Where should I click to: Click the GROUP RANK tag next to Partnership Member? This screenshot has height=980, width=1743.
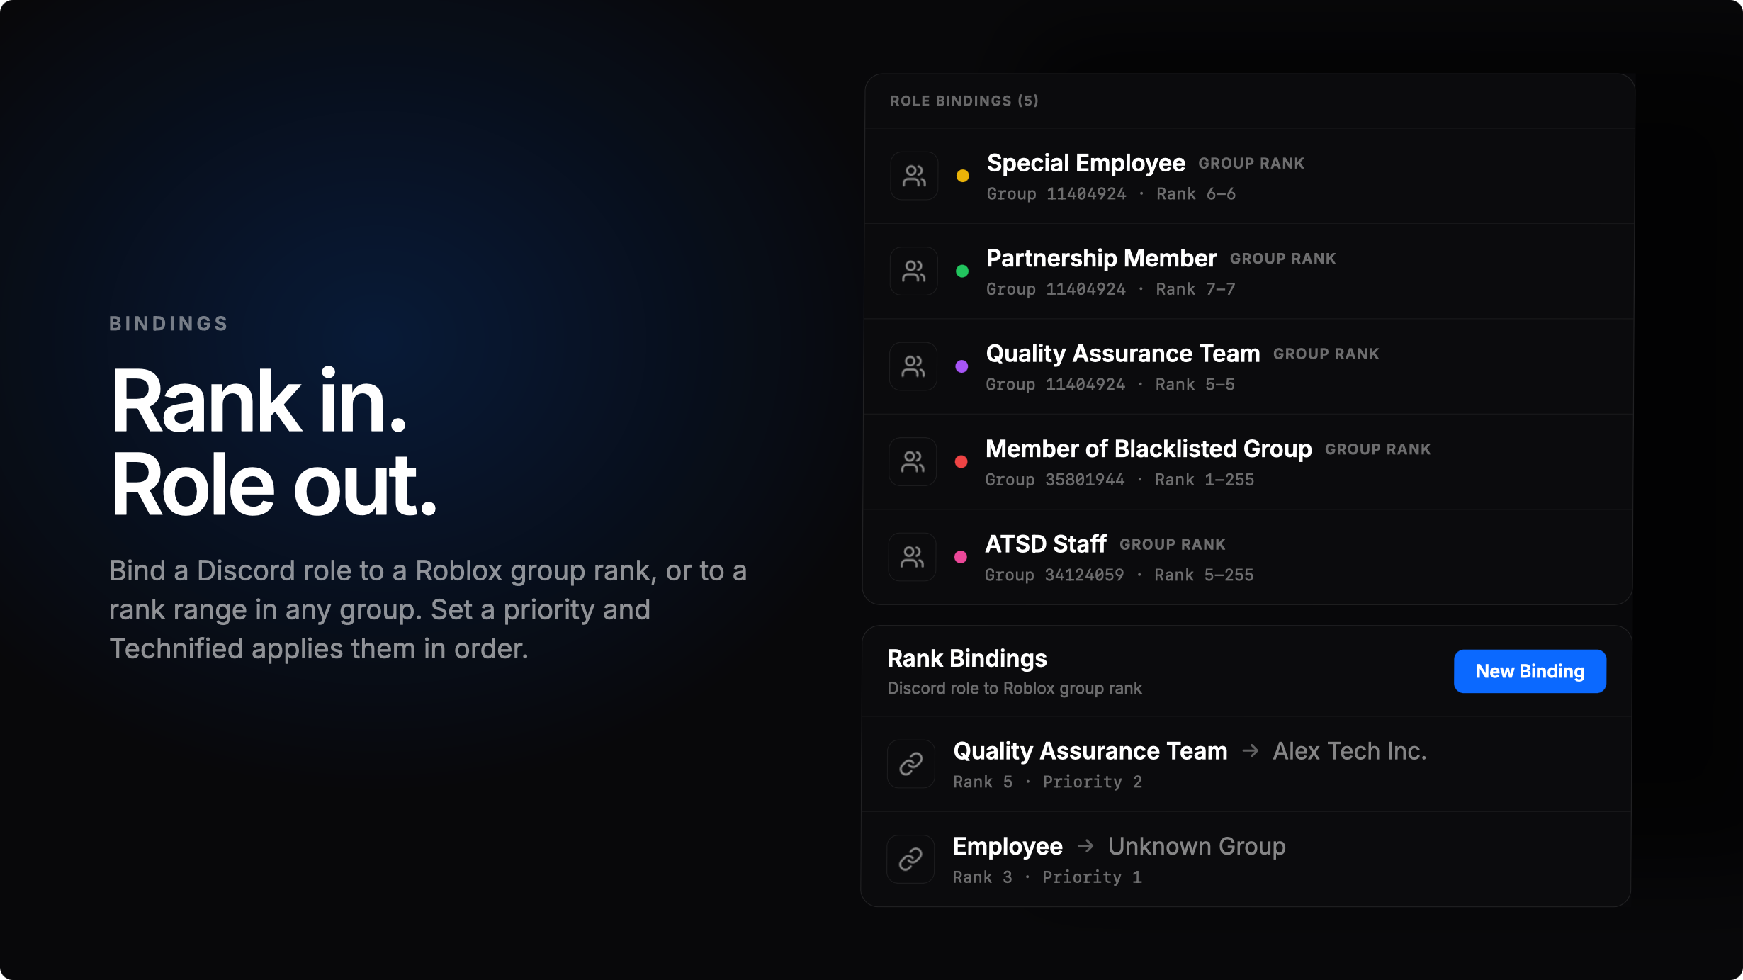(x=1283, y=259)
